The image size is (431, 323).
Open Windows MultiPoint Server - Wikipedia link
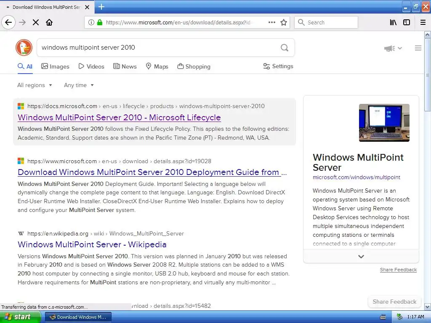92,244
